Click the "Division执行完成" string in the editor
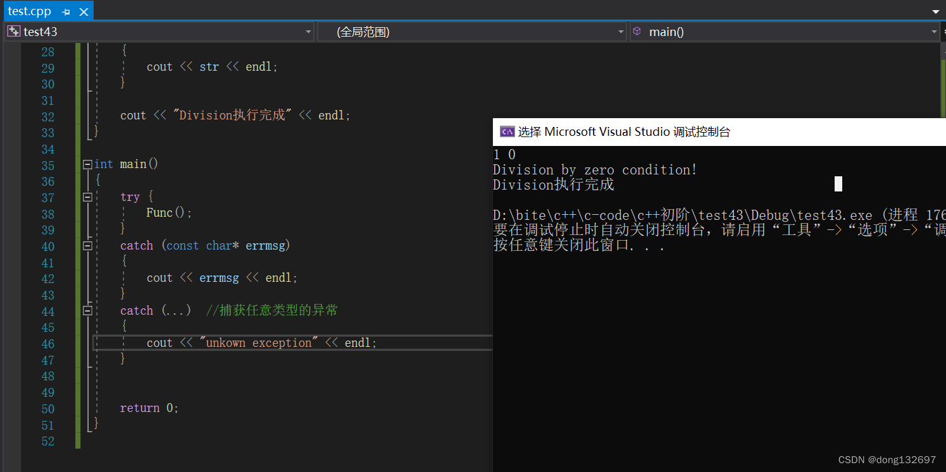 (x=232, y=116)
